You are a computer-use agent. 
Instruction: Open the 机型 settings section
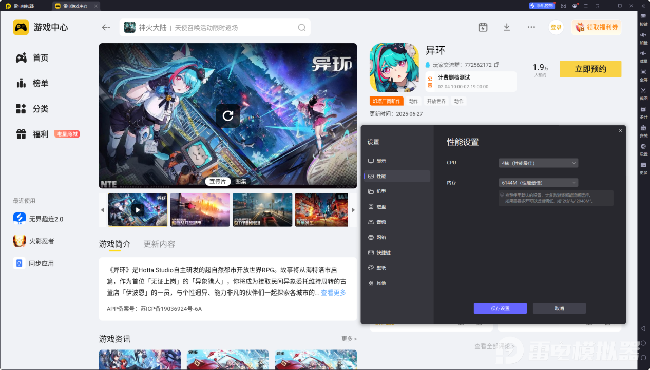pos(397,191)
